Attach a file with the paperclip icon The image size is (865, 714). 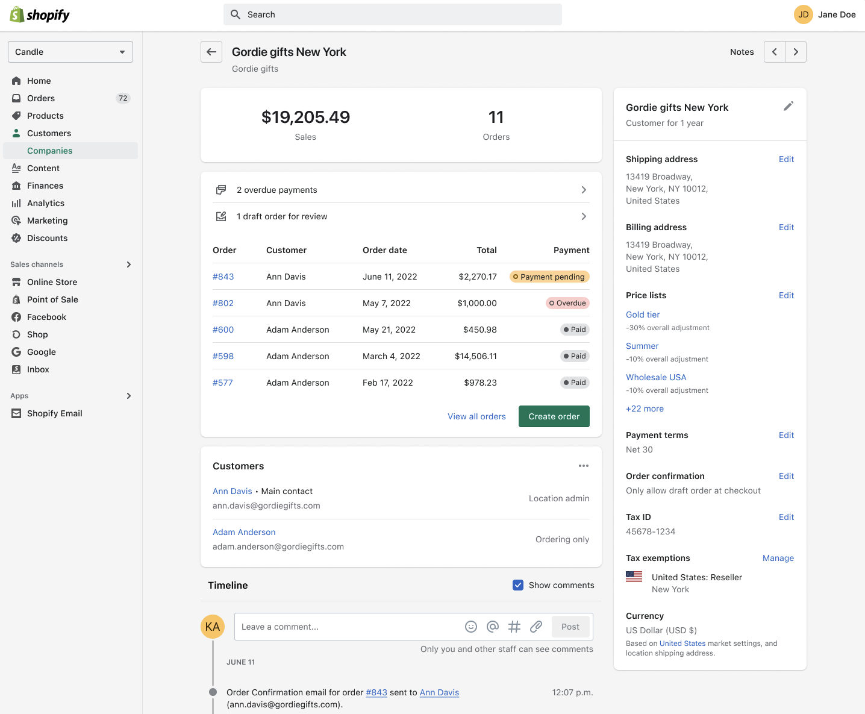(536, 627)
